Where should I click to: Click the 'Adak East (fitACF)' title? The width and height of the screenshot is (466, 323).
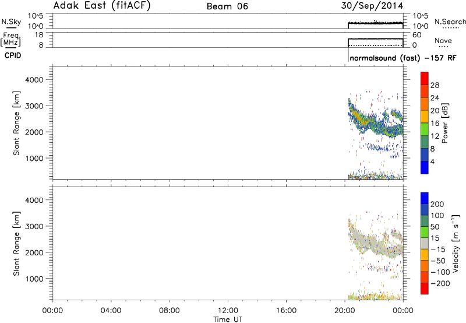[102, 6]
